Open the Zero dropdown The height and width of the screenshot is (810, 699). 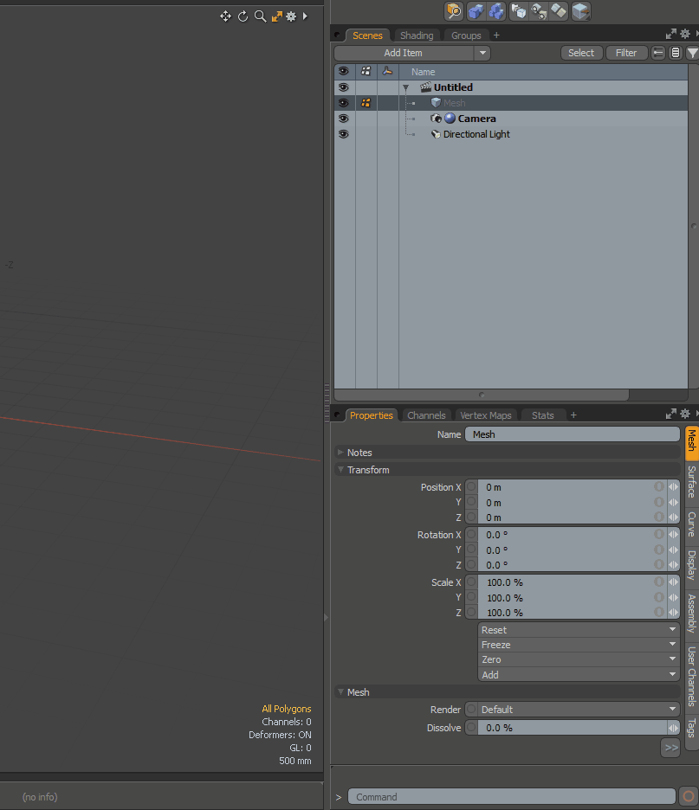point(579,659)
